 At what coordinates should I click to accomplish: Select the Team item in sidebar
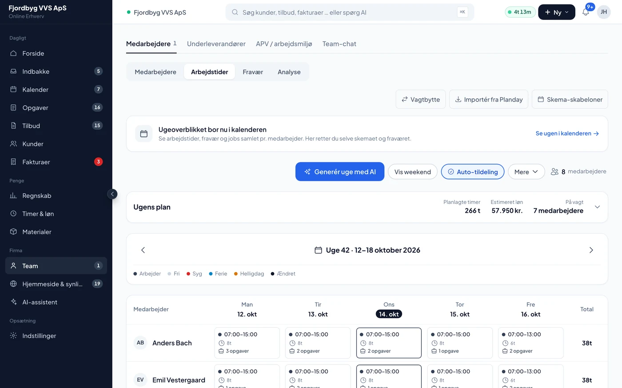[56, 266]
